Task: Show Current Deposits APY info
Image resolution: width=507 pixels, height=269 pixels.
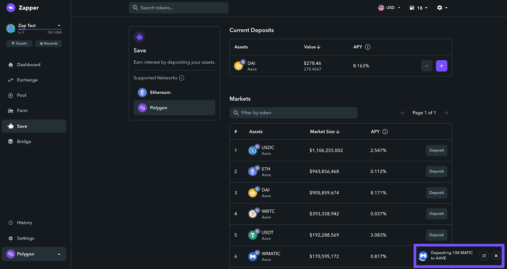Action: point(368,47)
